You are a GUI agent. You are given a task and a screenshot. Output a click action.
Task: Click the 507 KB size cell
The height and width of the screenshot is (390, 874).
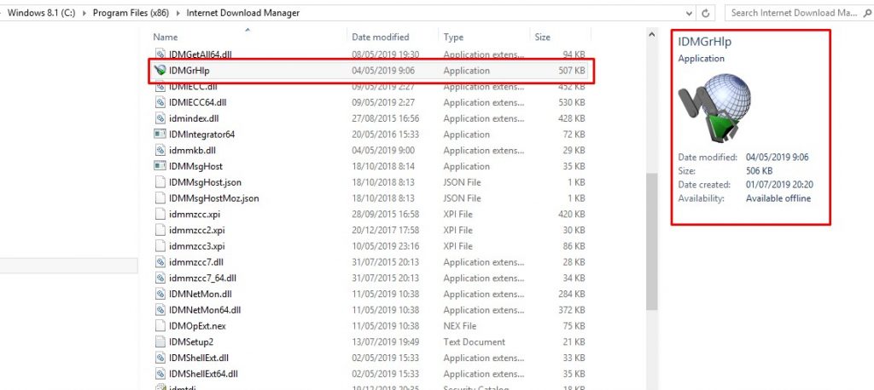pyautogui.click(x=571, y=71)
